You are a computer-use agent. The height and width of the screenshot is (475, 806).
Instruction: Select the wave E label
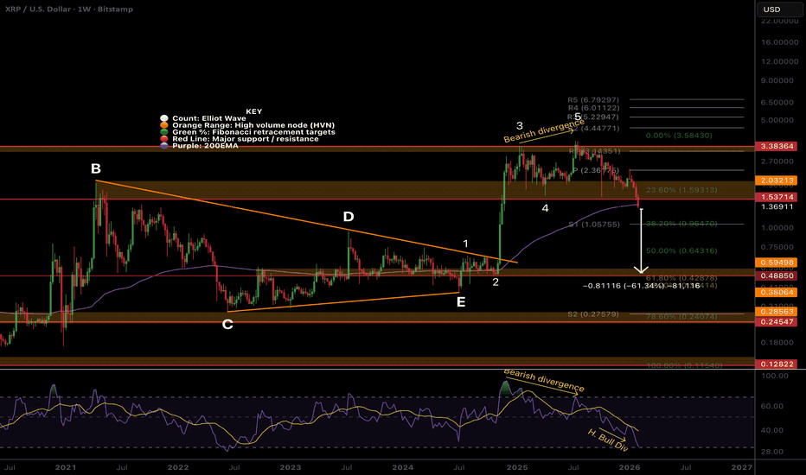click(x=460, y=301)
